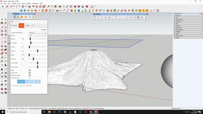Open the Draw menu
Viewport: 203px width, 114px height.
(19, 3)
